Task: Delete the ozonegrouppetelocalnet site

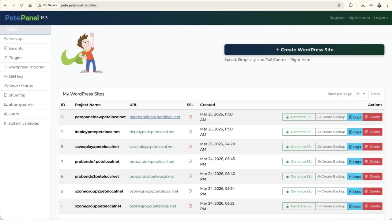Action: click(x=372, y=206)
